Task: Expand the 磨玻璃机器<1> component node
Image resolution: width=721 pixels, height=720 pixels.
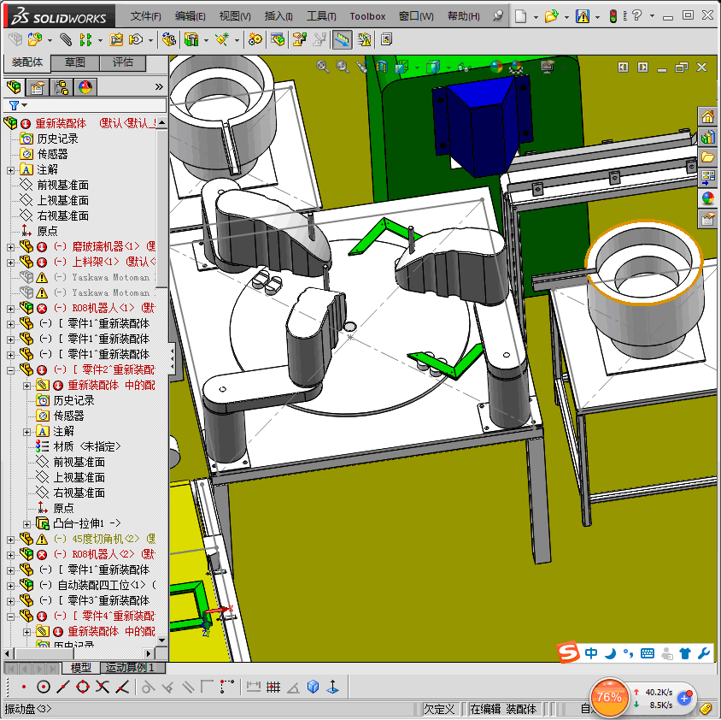Action: pos(10,247)
